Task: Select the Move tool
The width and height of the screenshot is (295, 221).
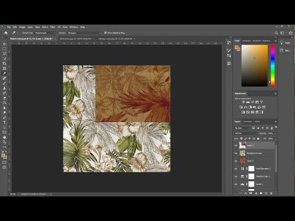Action: [4, 44]
